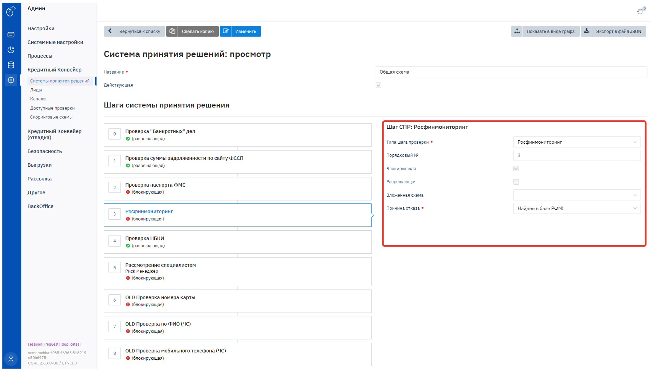Click Сделать копию button
The image size is (655, 371).
[192, 31]
